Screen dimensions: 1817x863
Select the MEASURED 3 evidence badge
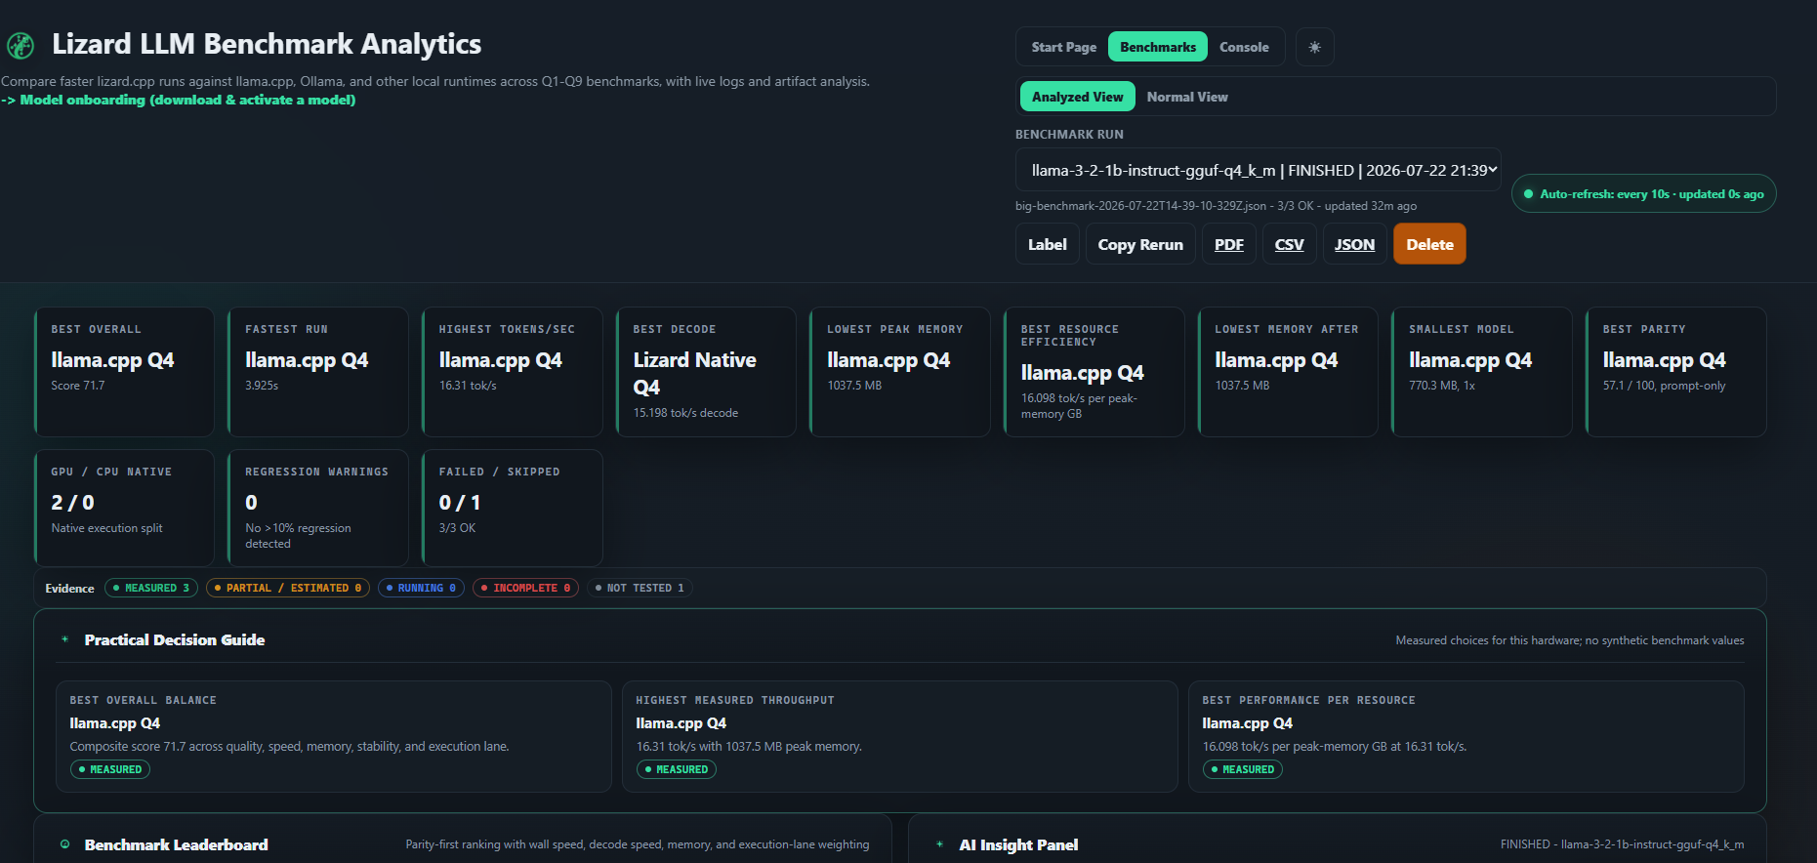pyautogui.click(x=151, y=588)
